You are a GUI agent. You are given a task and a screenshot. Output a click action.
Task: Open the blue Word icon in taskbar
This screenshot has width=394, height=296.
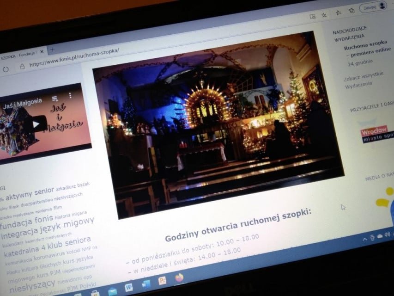pos(146,284)
